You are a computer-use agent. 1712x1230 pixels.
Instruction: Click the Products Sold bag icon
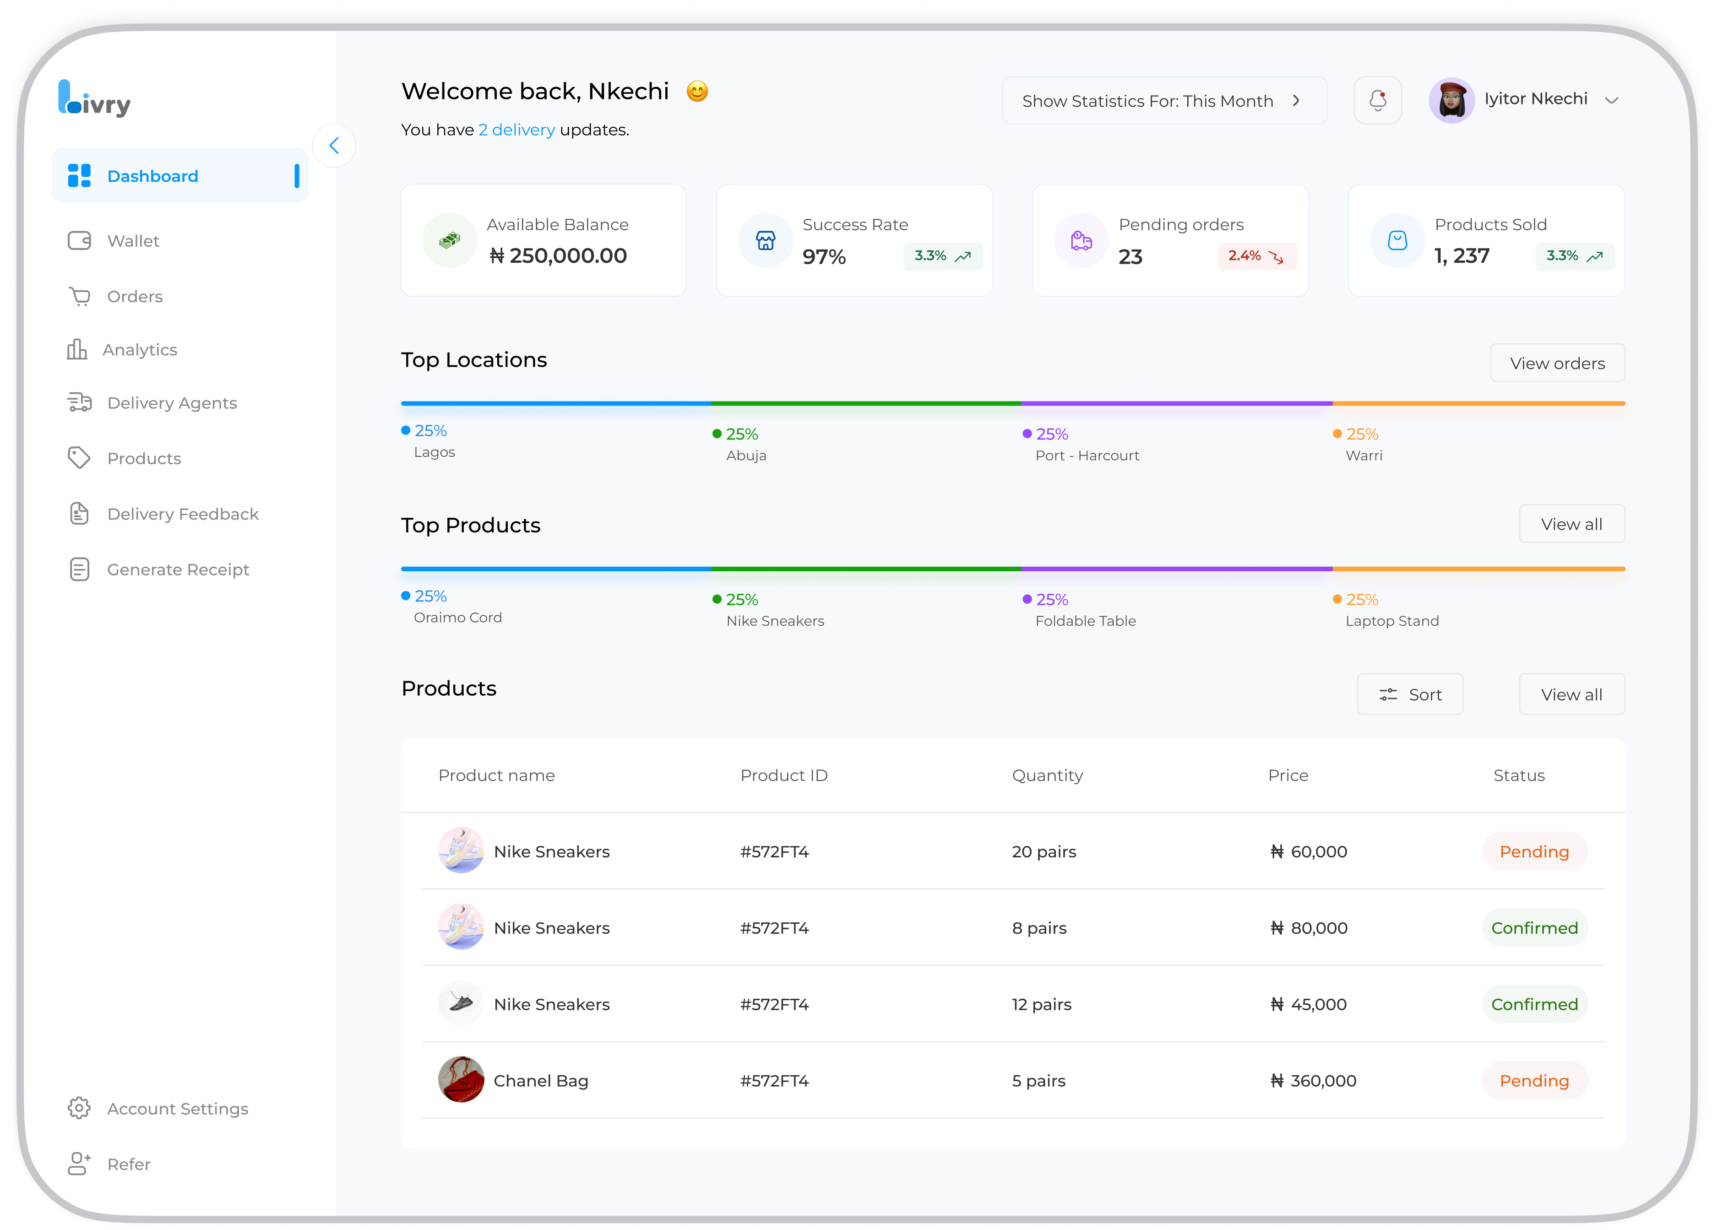[x=1397, y=241]
